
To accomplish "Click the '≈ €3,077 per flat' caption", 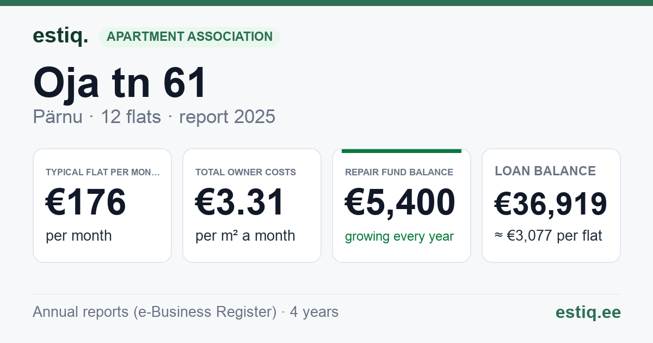I will 549,236.
